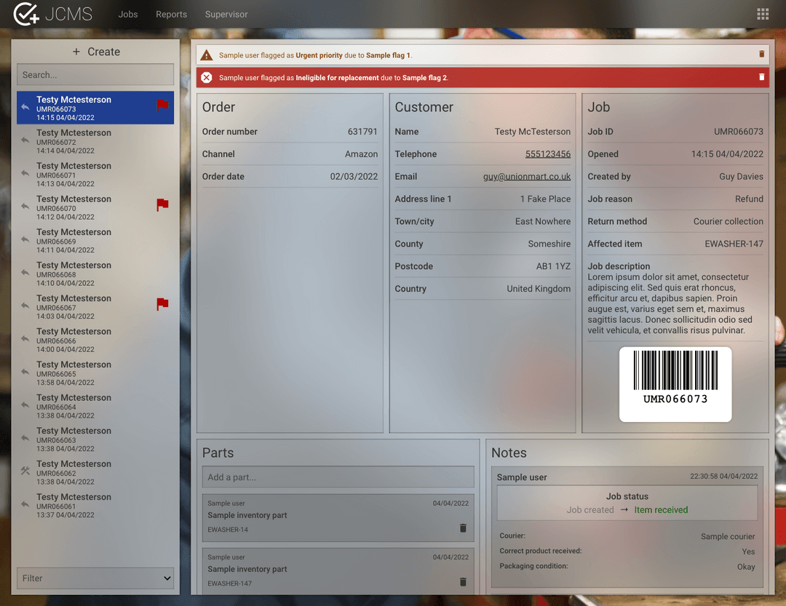Click the Job created status text

click(x=590, y=510)
